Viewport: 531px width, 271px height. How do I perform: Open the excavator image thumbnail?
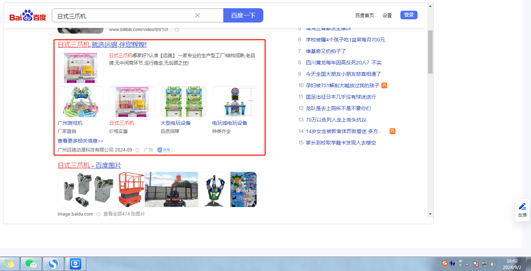171,189
